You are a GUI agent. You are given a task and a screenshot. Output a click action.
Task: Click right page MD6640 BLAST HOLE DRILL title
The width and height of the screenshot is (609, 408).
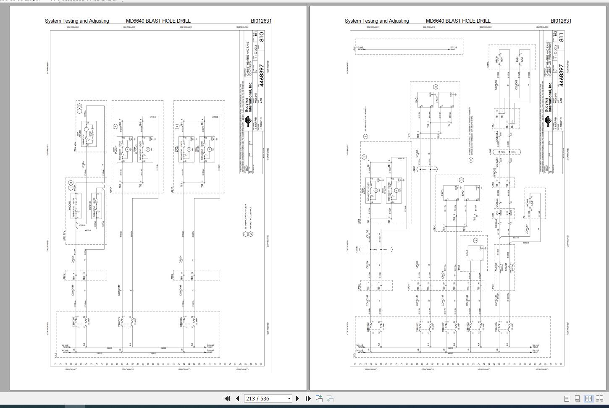pos(458,21)
